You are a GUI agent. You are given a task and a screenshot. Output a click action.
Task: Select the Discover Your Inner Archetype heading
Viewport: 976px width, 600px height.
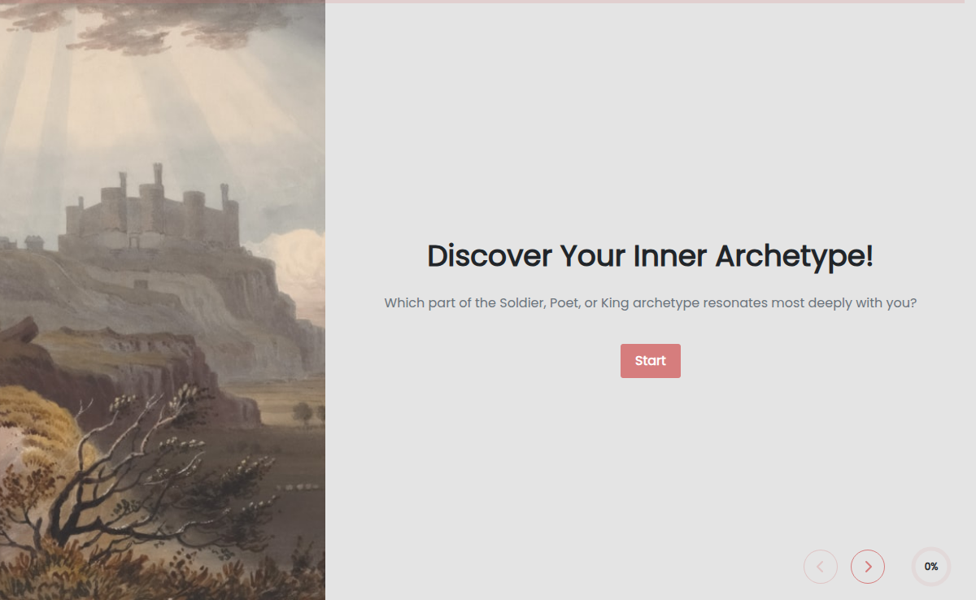tap(651, 256)
